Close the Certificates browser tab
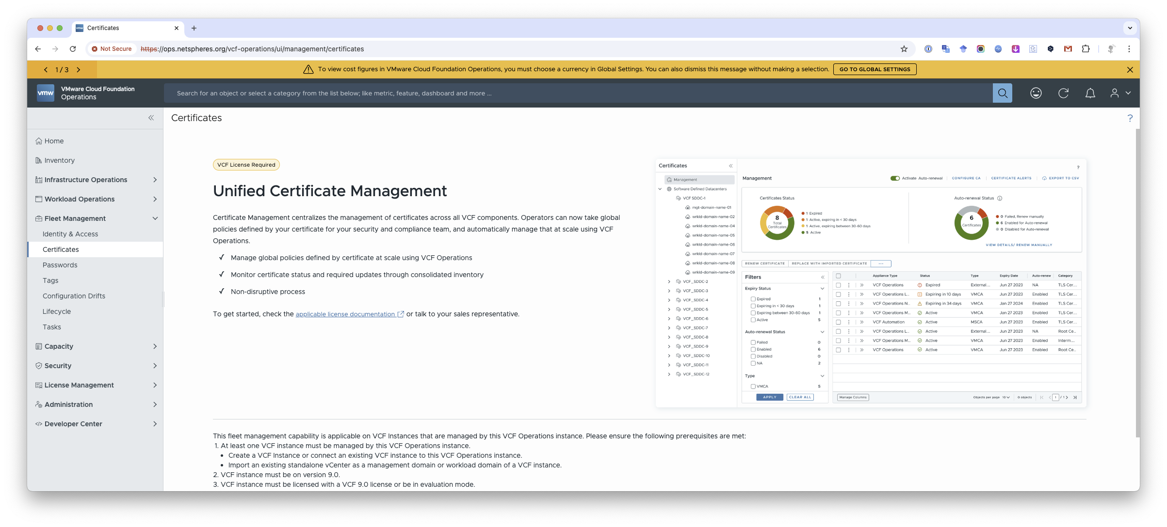Screen dimensions: 1167x527 (x=177, y=28)
